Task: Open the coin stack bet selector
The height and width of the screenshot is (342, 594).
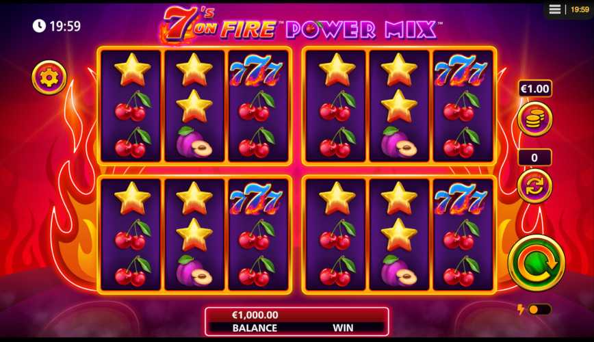Action: click(534, 119)
